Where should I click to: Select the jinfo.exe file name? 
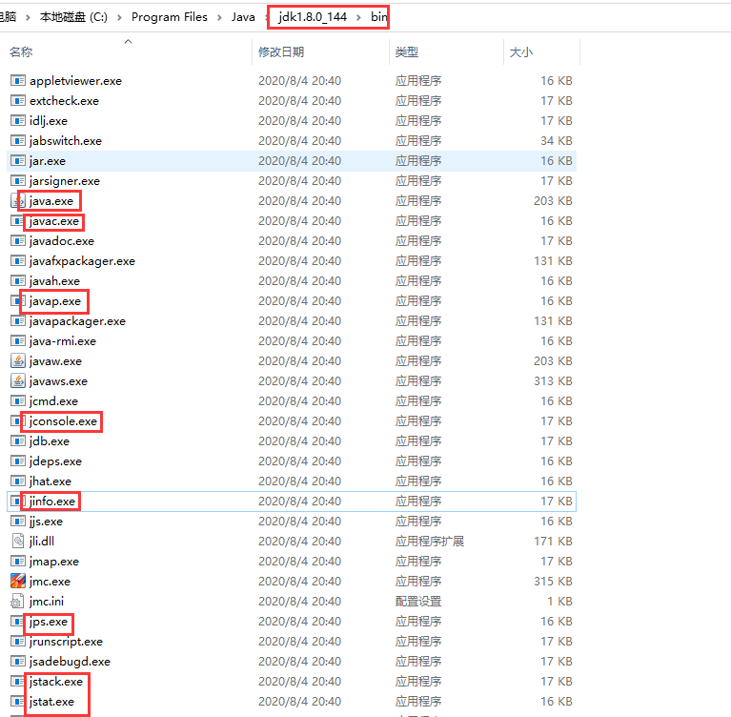coord(52,502)
